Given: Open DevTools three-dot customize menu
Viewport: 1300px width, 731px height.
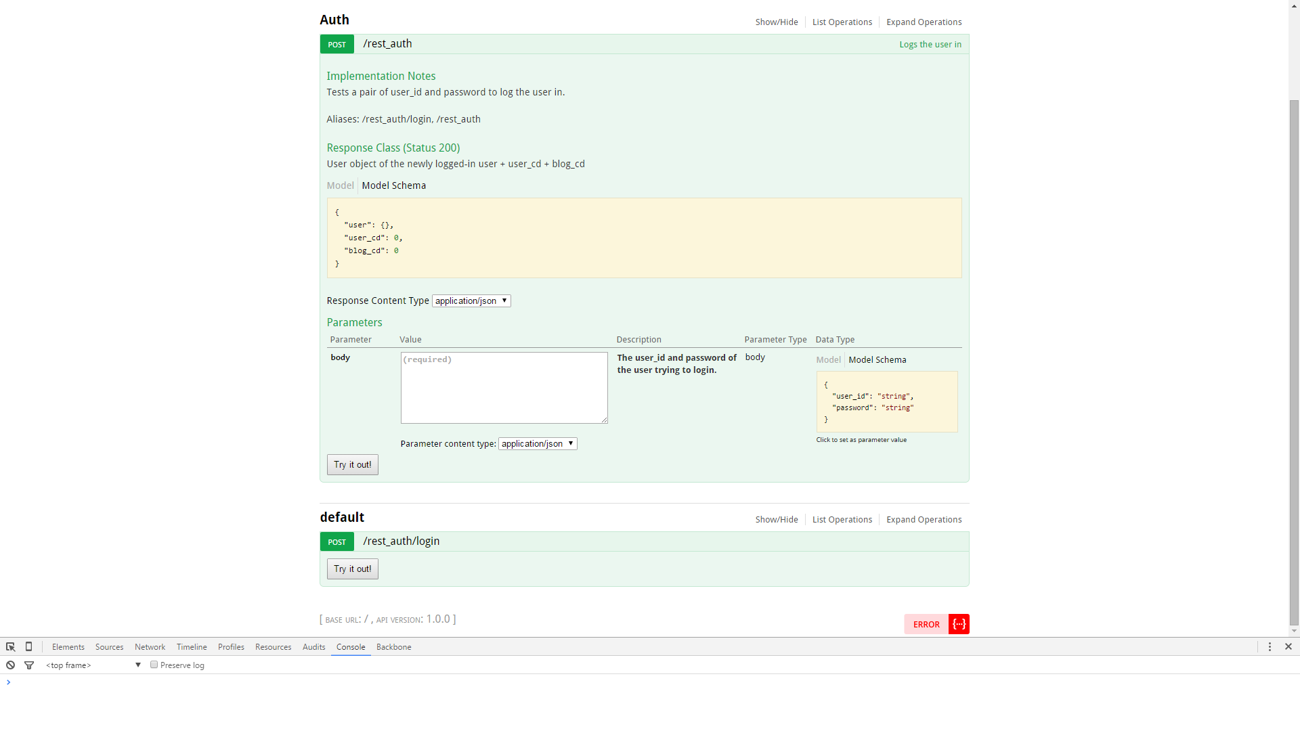Looking at the screenshot, I should pos(1270,647).
